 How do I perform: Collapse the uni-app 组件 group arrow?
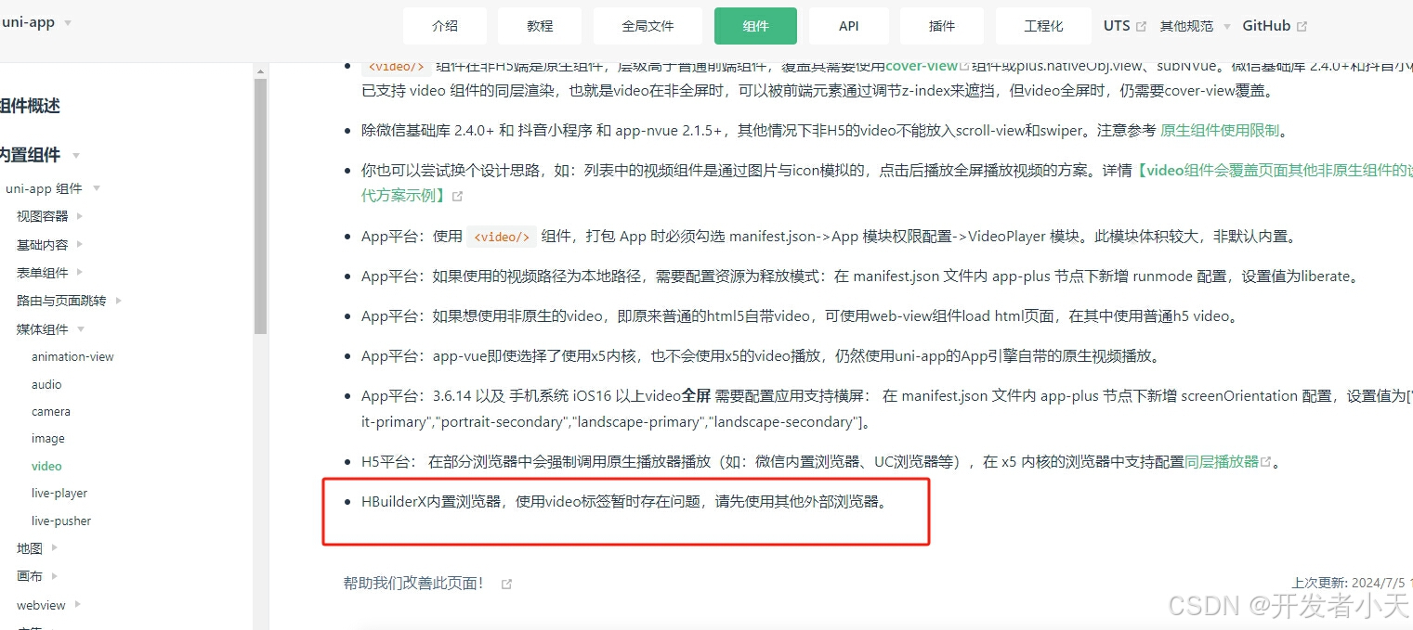click(x=97, y=188)
